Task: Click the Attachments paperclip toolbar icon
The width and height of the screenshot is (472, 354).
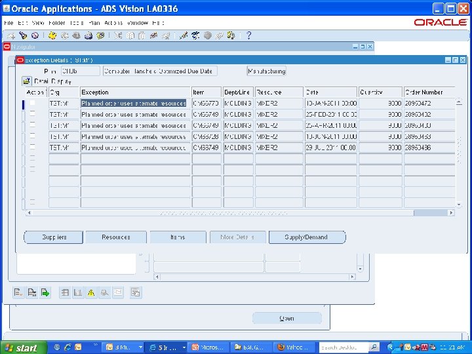Action: click(219, 36)
